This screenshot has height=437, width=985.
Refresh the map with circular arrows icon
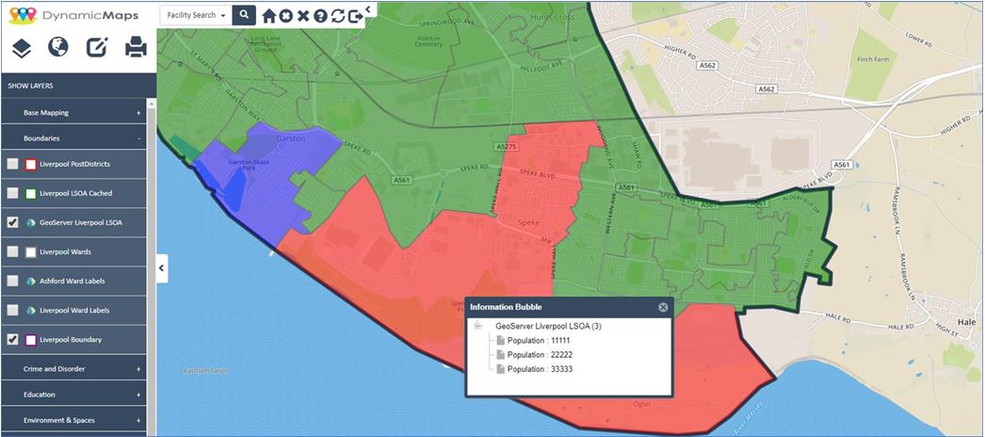pyautogui.click(x=338, y=16)
